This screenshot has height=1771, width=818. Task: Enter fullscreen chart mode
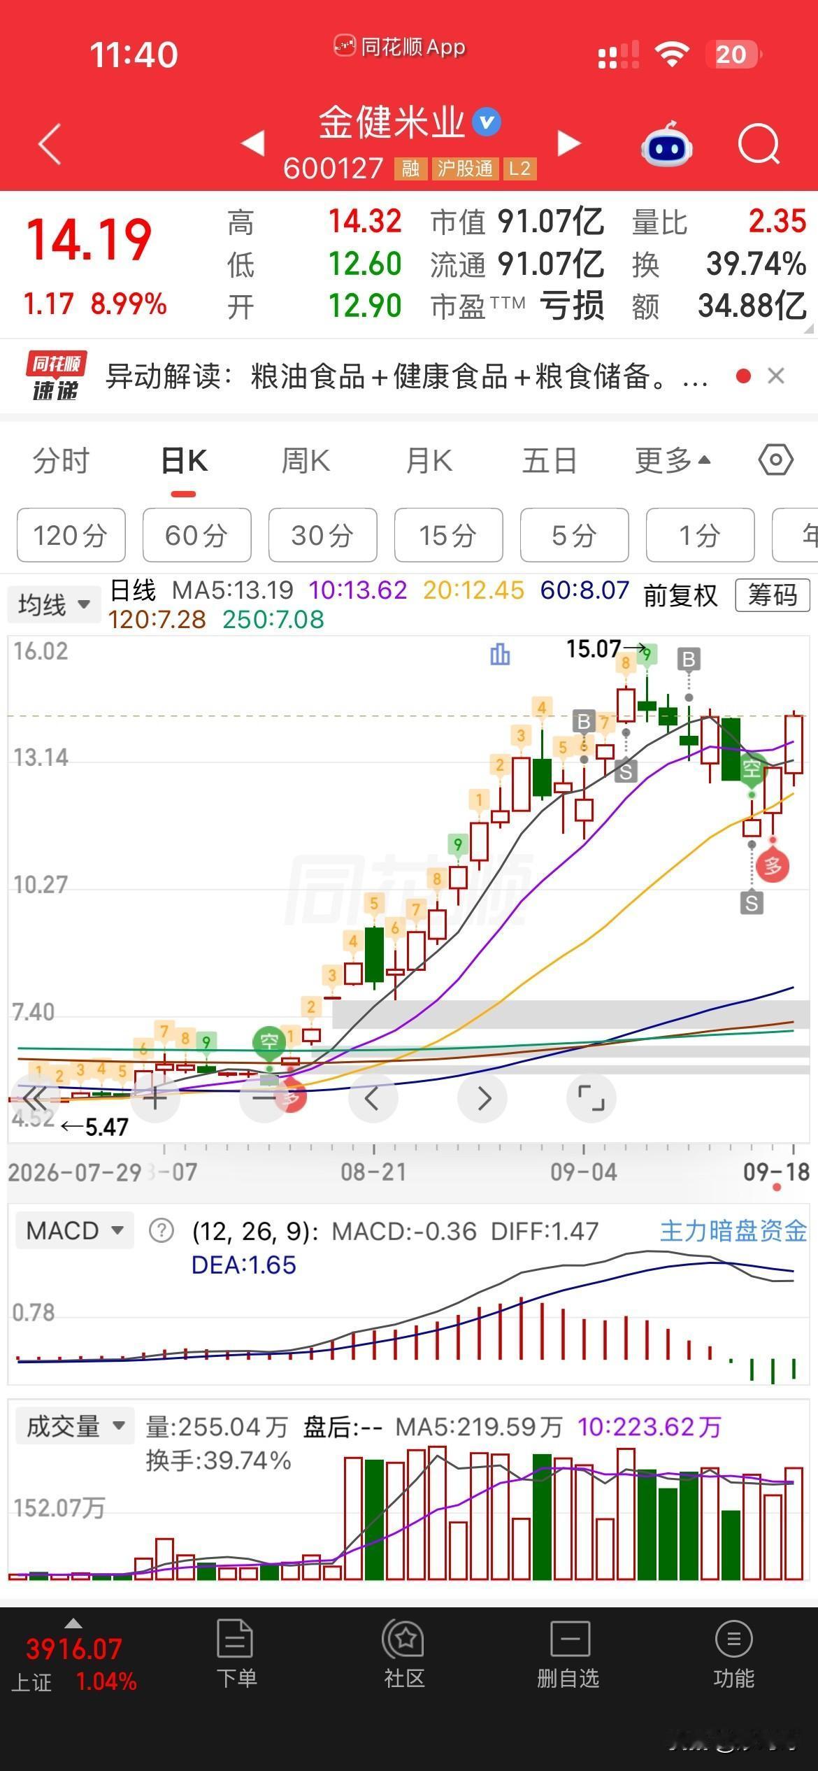coord(591,1098)
